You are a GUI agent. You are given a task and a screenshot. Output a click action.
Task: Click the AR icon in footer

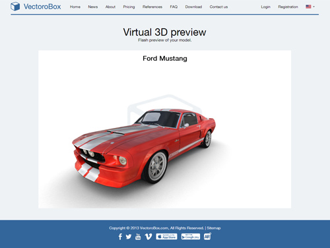pyautogui.click(x=207, y=236)
